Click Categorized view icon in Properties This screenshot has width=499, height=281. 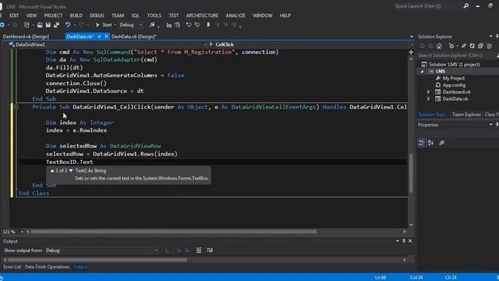(x=422, y=143)
